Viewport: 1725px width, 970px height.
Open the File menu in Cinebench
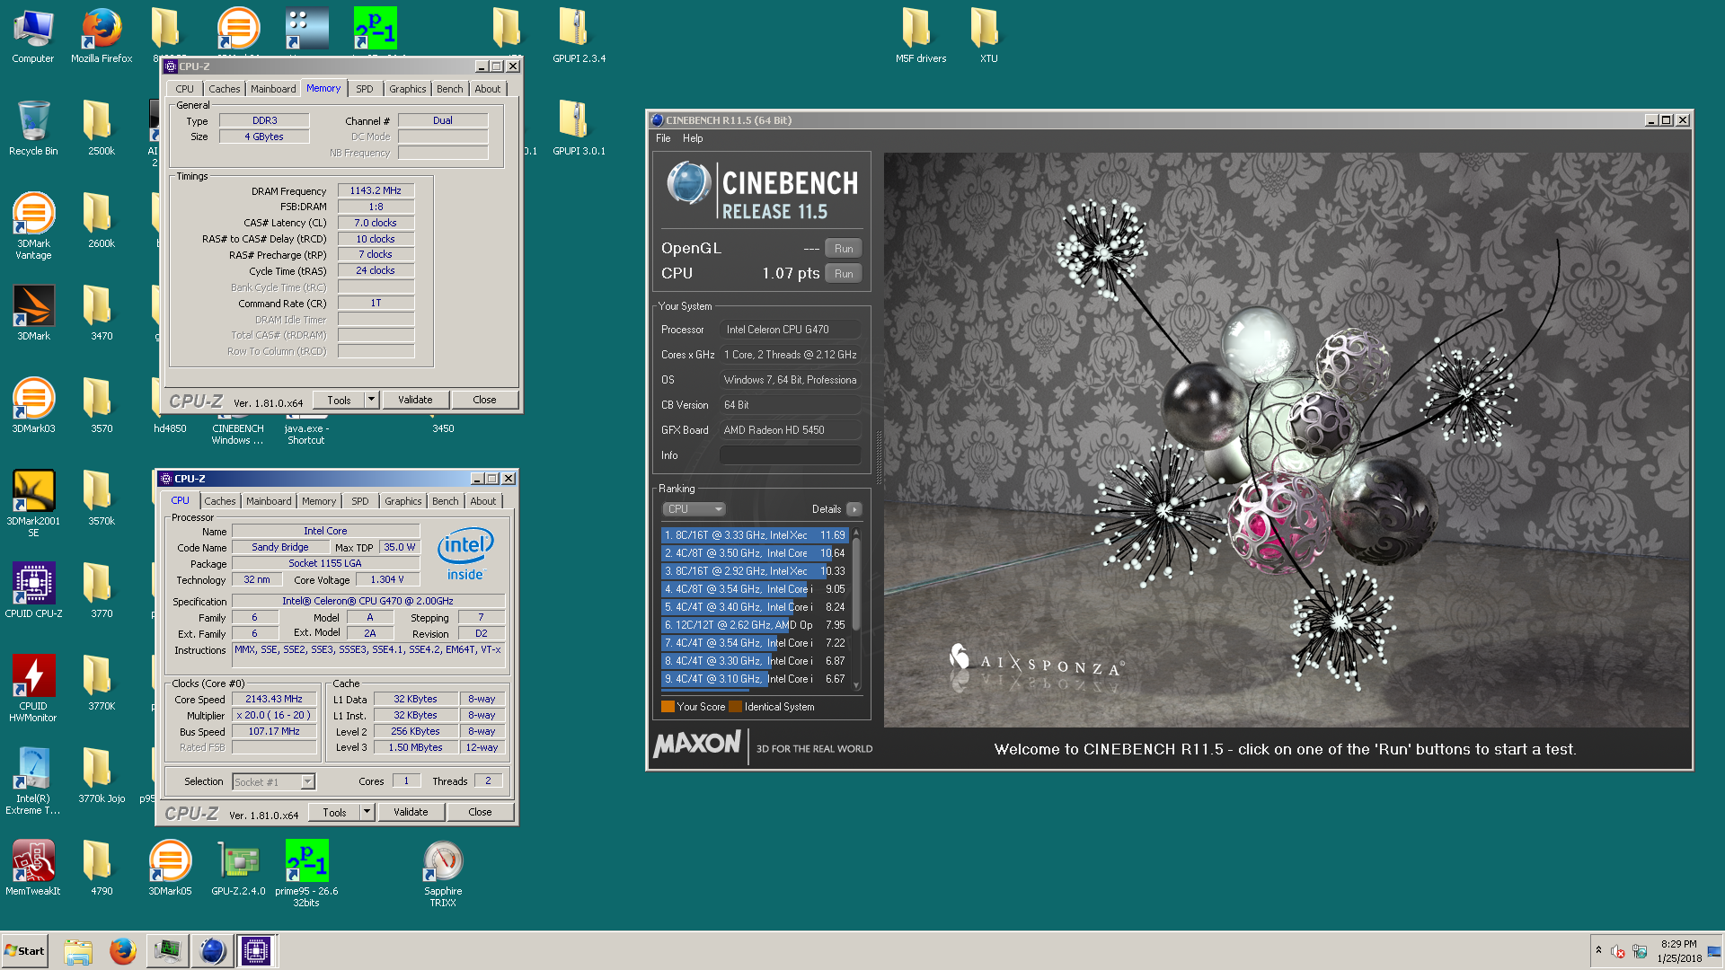click(663, 138)
